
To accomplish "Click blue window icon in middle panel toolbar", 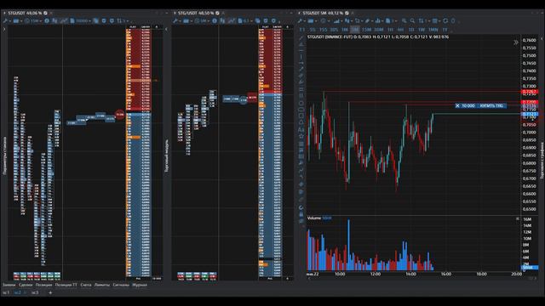I will (186, 20).
